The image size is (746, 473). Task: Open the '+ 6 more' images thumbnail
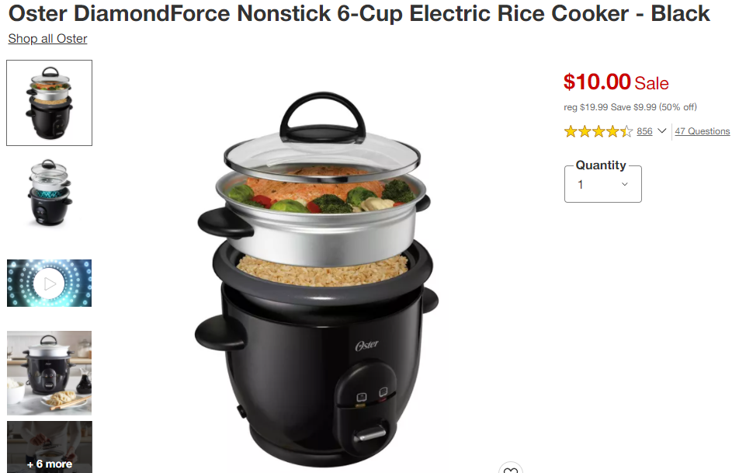coord(50,447)
